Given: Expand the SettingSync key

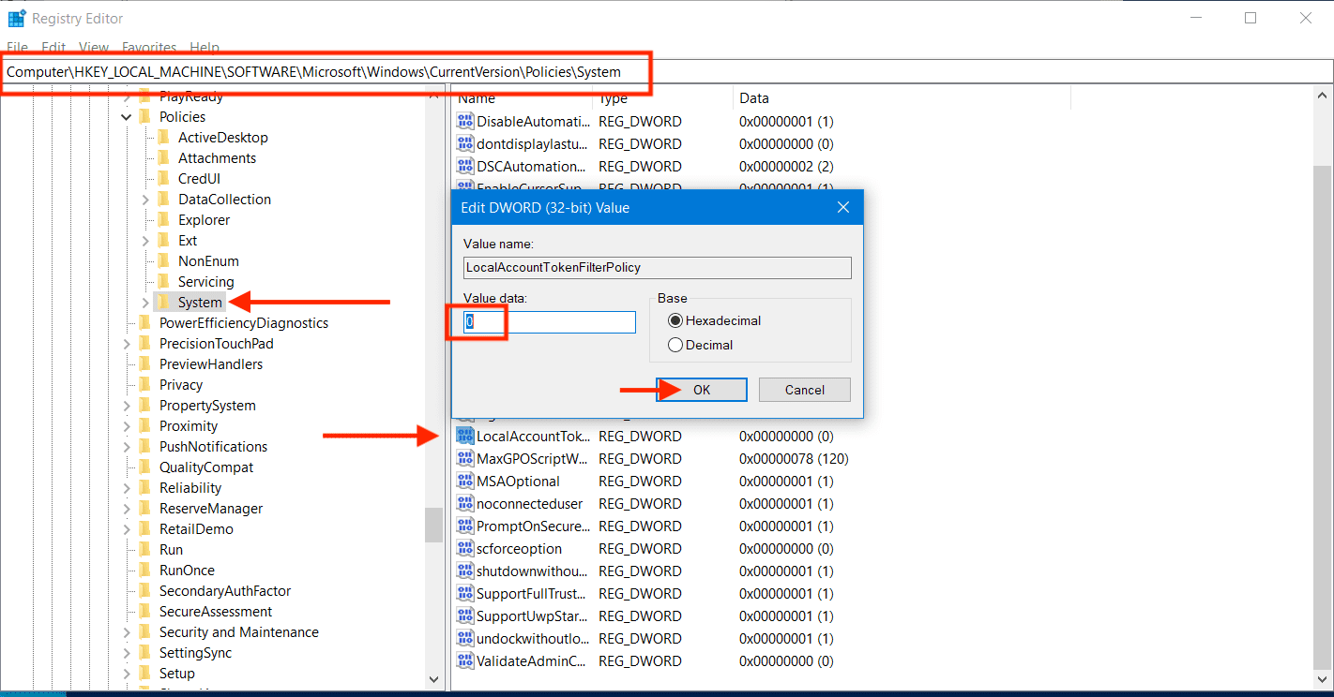Looking at the screenshot, I should [127, 653].
